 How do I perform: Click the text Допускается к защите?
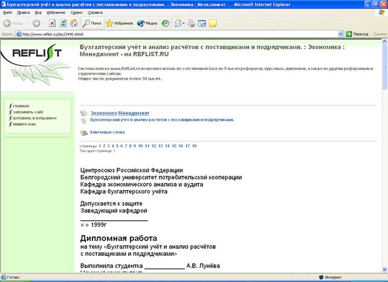pos(111,203)
